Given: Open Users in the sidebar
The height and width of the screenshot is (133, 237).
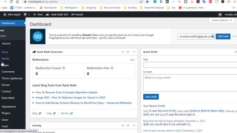Looking at the screenshot, I should click(x=5, y=120).
